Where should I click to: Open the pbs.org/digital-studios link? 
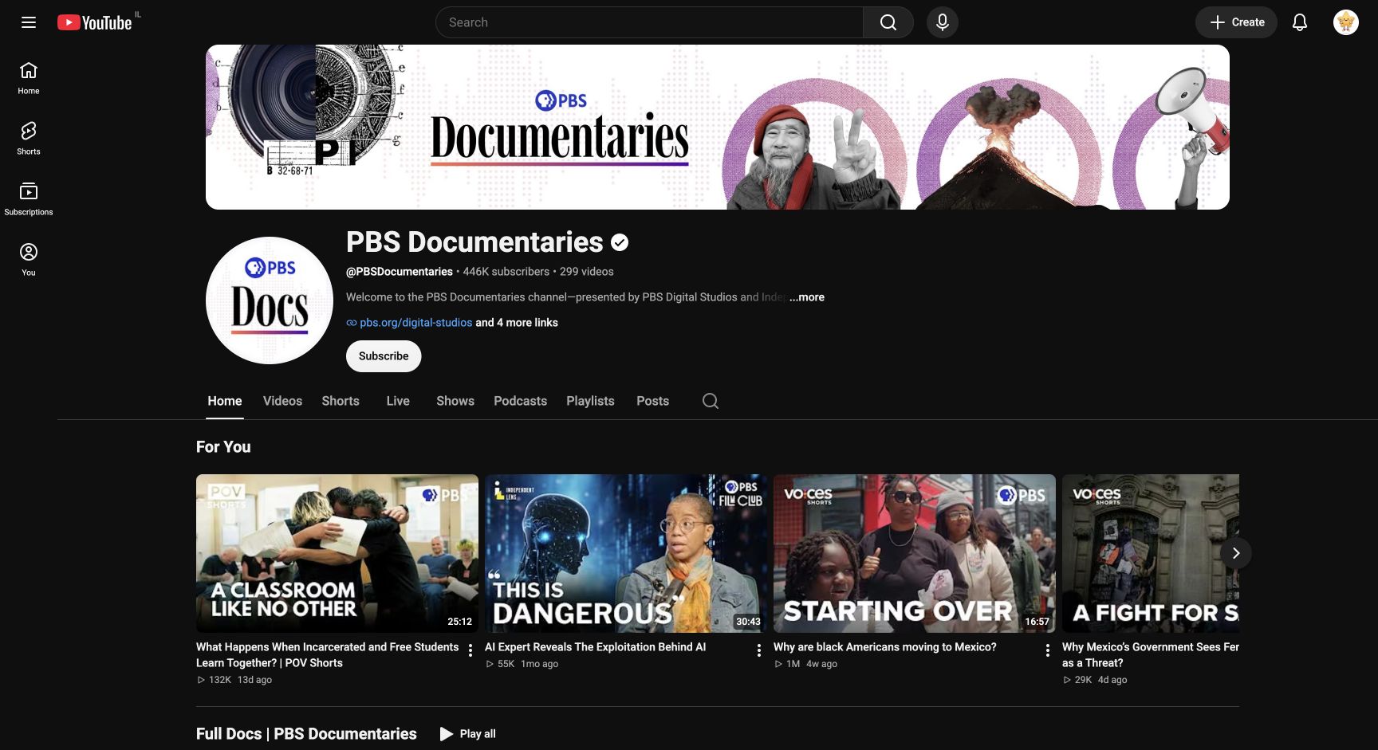(415, 323)
